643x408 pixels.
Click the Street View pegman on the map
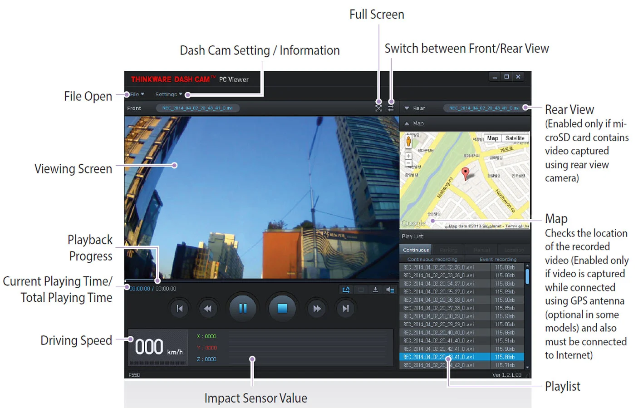pos(408,142)
